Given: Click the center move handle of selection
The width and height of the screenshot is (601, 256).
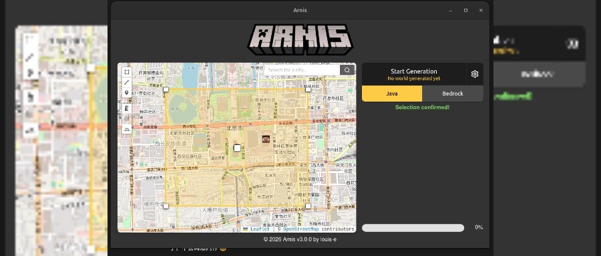Looking at the screenshot, I should point(237,148).
